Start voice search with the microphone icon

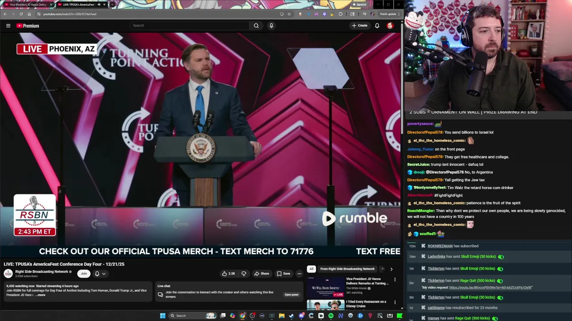click(271, 26)
